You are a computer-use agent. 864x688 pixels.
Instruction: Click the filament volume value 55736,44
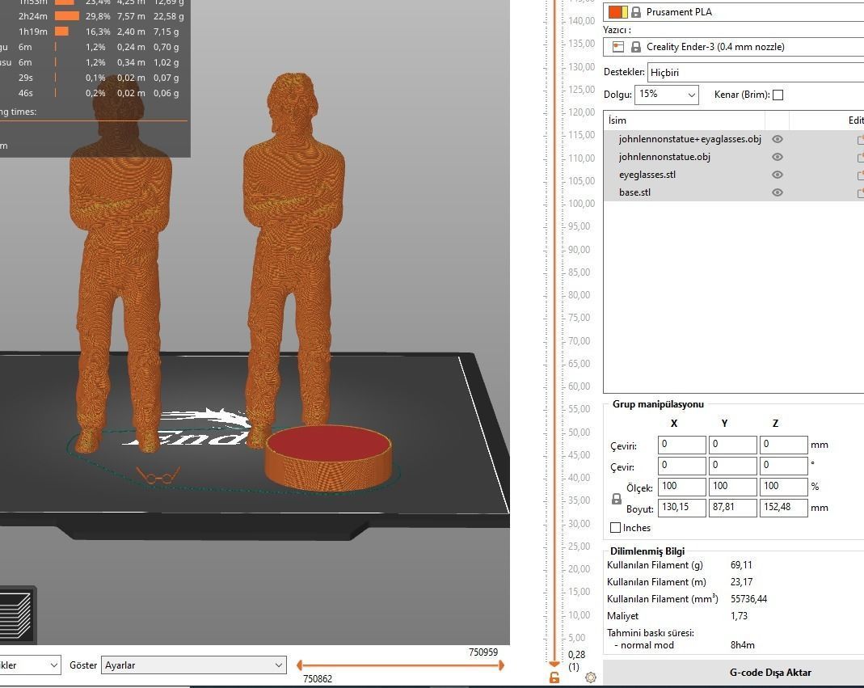[x=749, y=599]
